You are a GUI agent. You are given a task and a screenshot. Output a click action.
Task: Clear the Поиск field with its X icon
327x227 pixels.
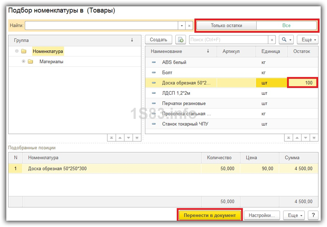click(272, 40)
